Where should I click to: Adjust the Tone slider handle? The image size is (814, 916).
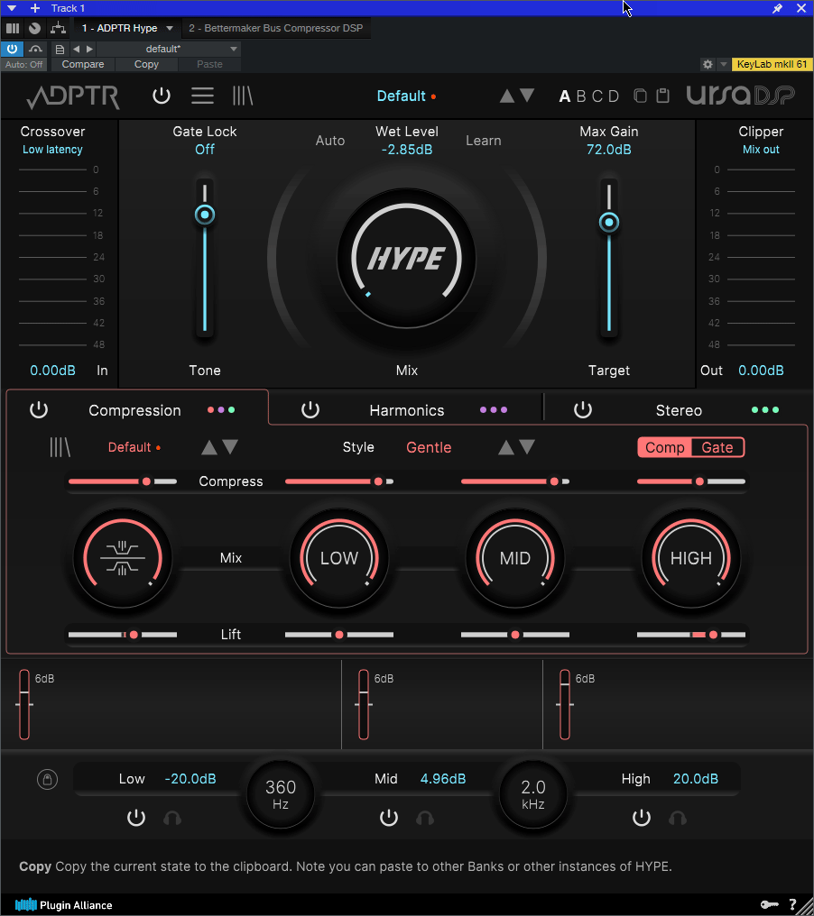pos(205,215)
